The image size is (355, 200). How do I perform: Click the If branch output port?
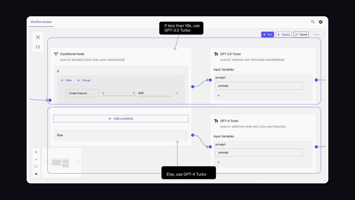click(x=193, y=87)
